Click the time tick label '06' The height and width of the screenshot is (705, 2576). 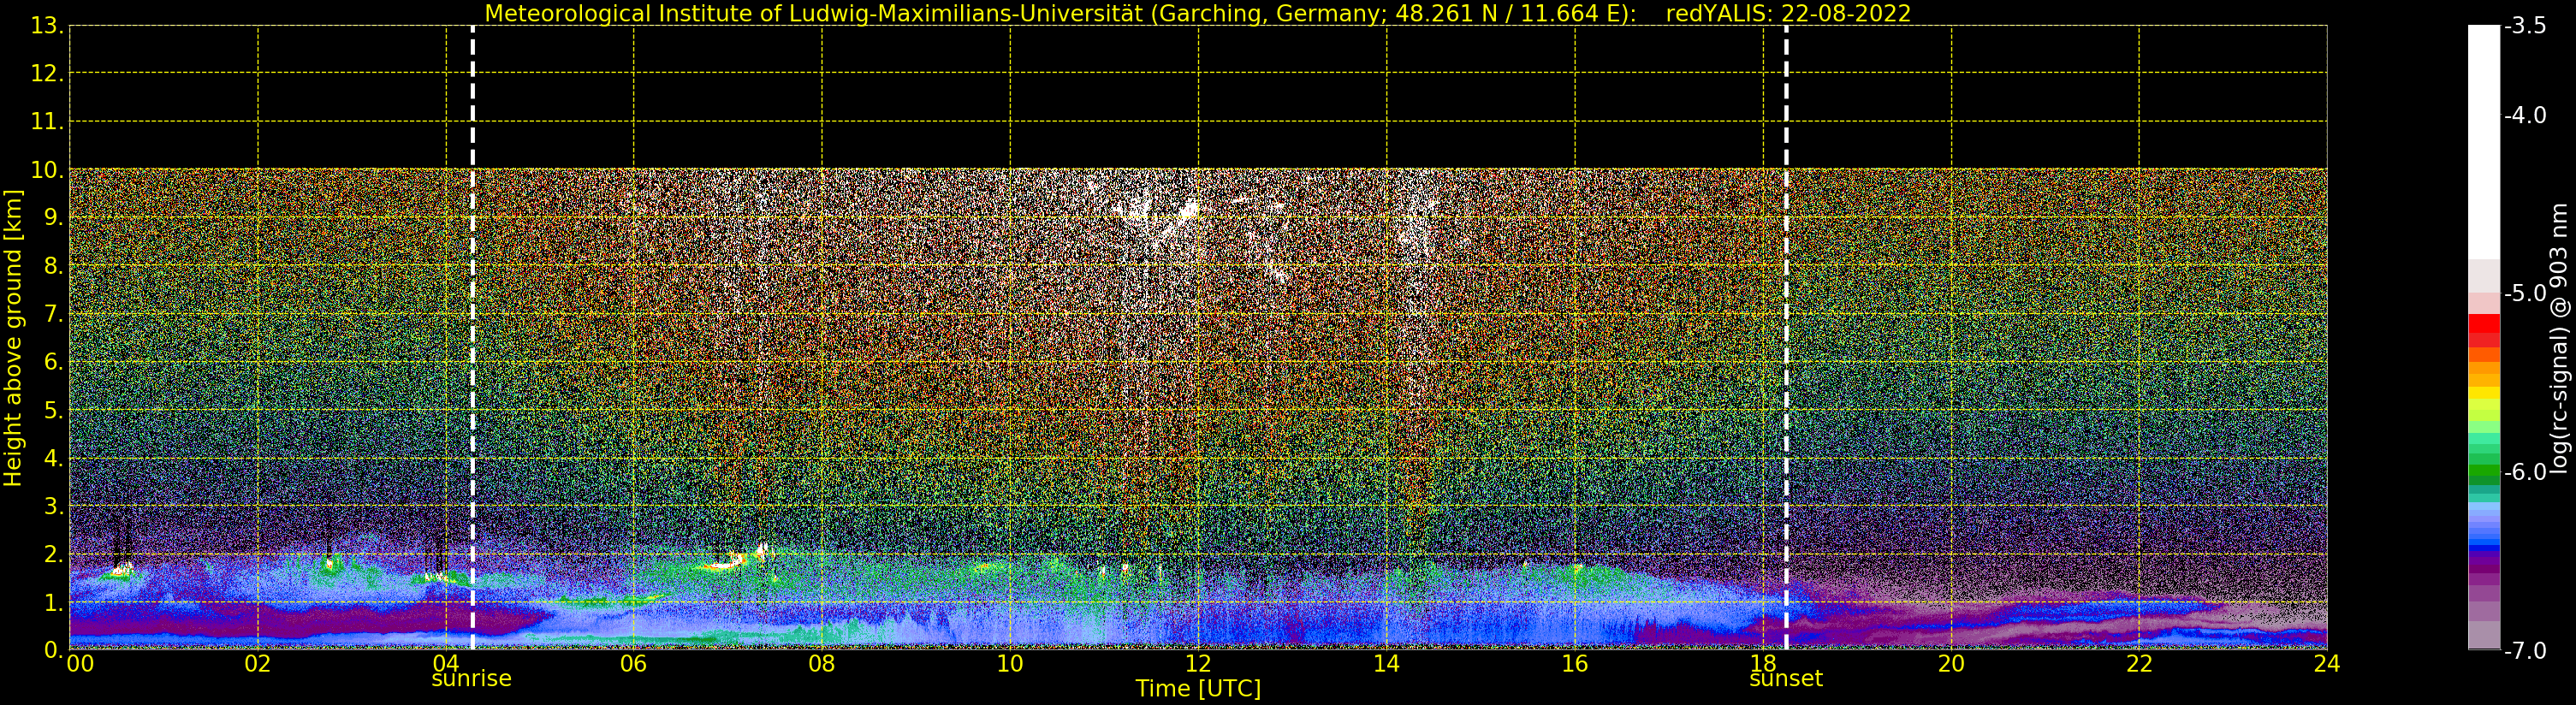pos(634,664)
